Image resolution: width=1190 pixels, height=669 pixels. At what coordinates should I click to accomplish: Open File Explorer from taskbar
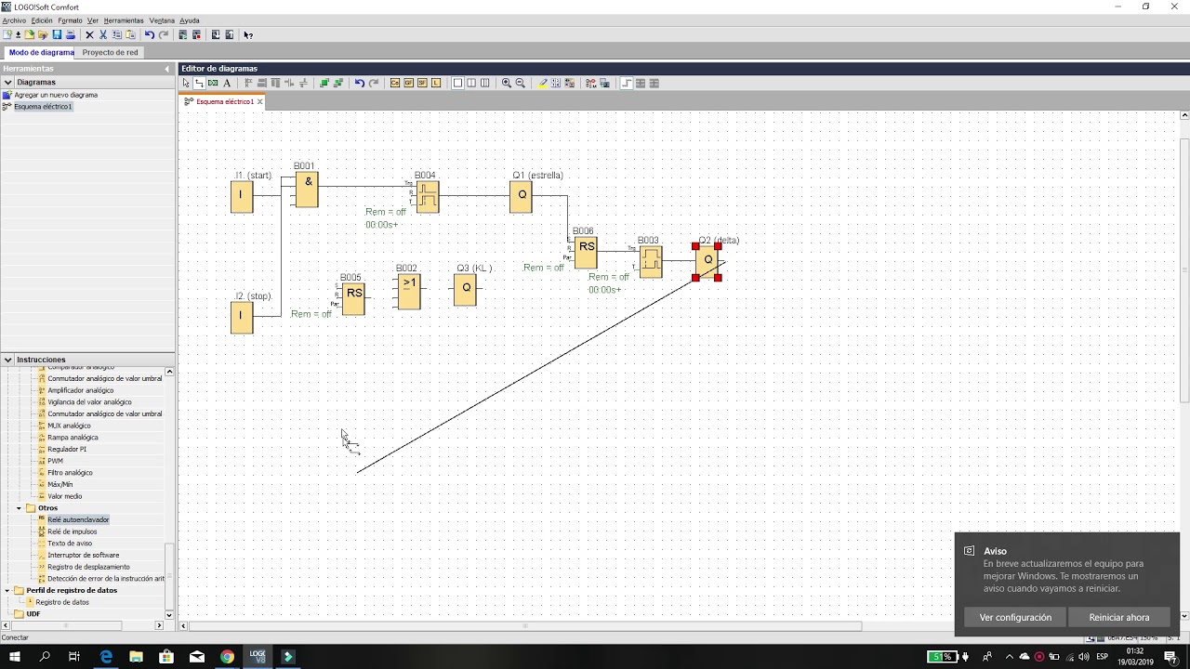(x=136, y=656)
